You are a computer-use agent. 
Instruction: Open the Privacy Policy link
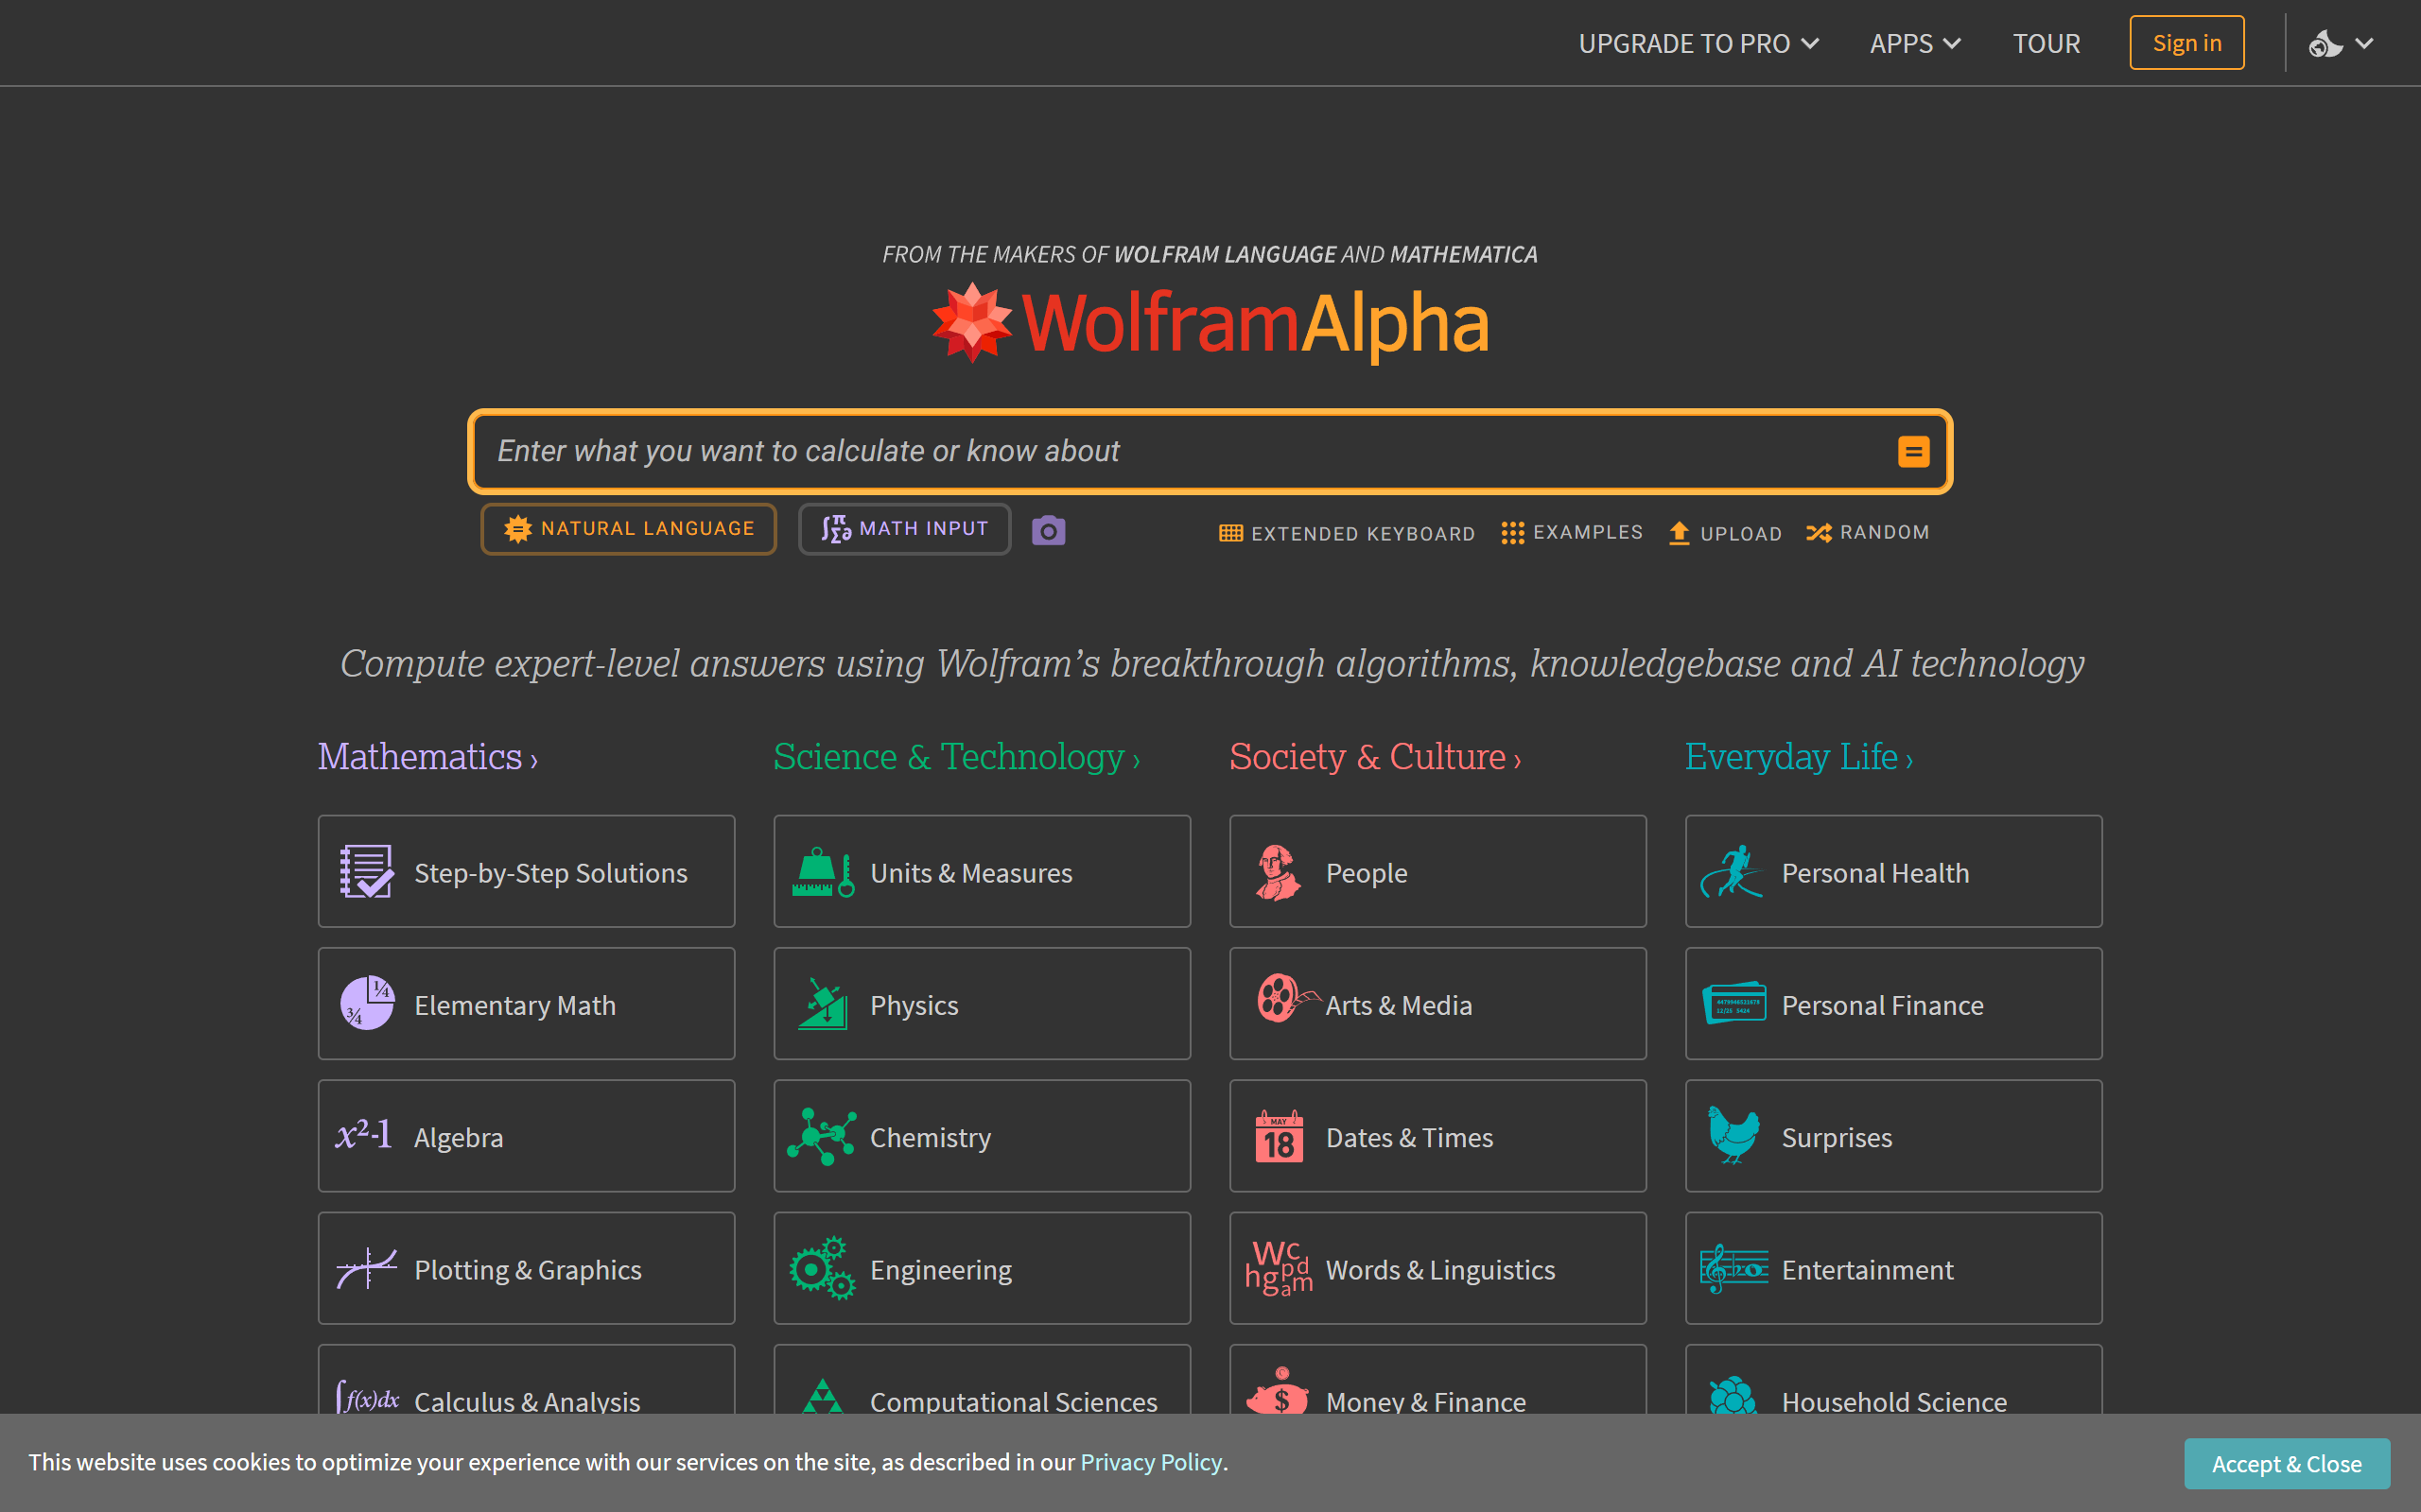click(x=1151, y=1462)
